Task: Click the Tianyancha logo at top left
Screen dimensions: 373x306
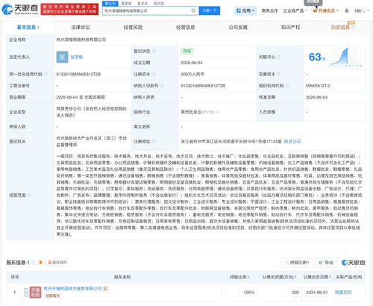Action: click(x=20, y=9)
